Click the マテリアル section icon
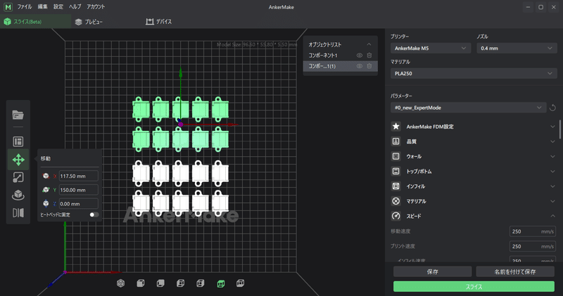Screen dimensions: 563x296 pos(396,201)
